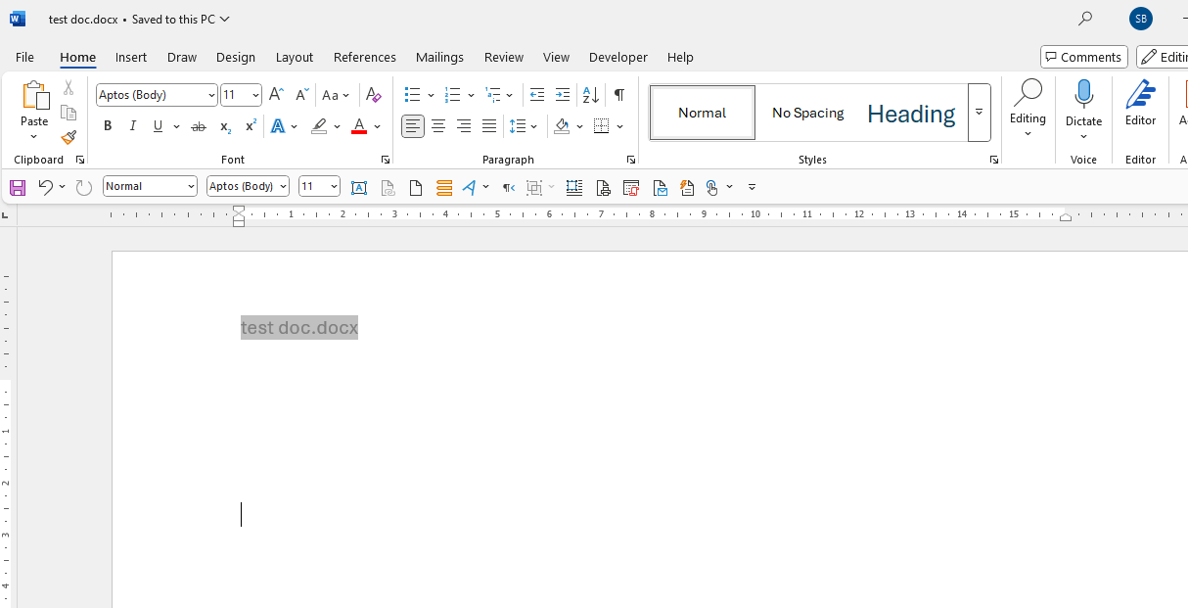
Task: Apply text highlight color marker
Action: 319,126
